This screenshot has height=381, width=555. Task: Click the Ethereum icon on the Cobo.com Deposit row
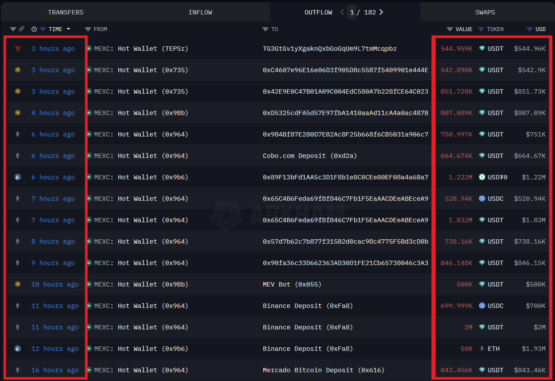click(18, 156)
